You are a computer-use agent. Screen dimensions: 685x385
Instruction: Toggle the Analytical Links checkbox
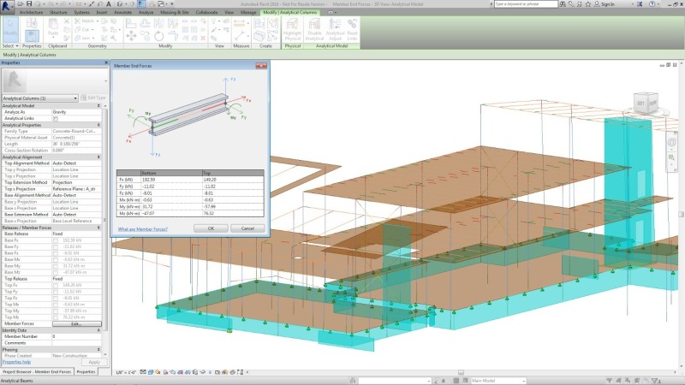(x=56, y=118)
